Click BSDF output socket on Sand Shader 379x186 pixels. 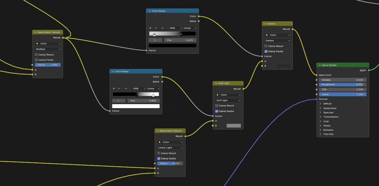coord(369,70)
